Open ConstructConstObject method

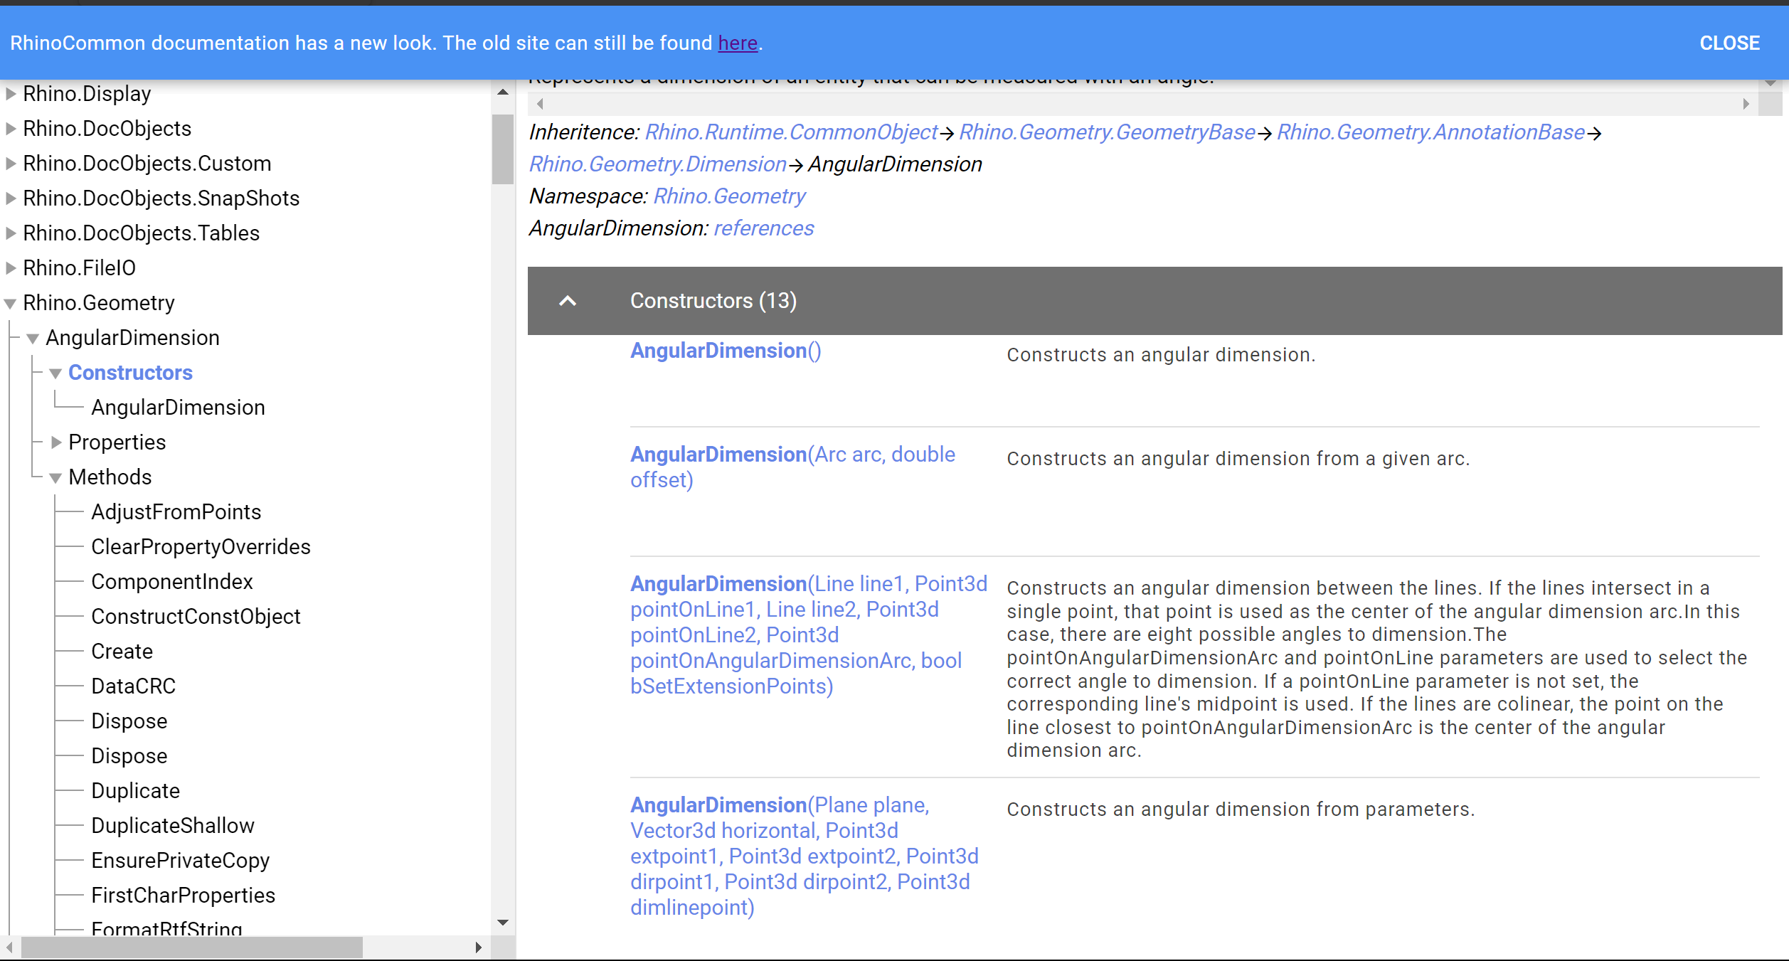pos(196,617)
